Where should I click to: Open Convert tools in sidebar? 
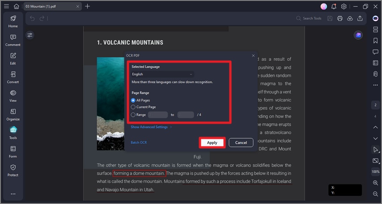click(x=13, y=77)
